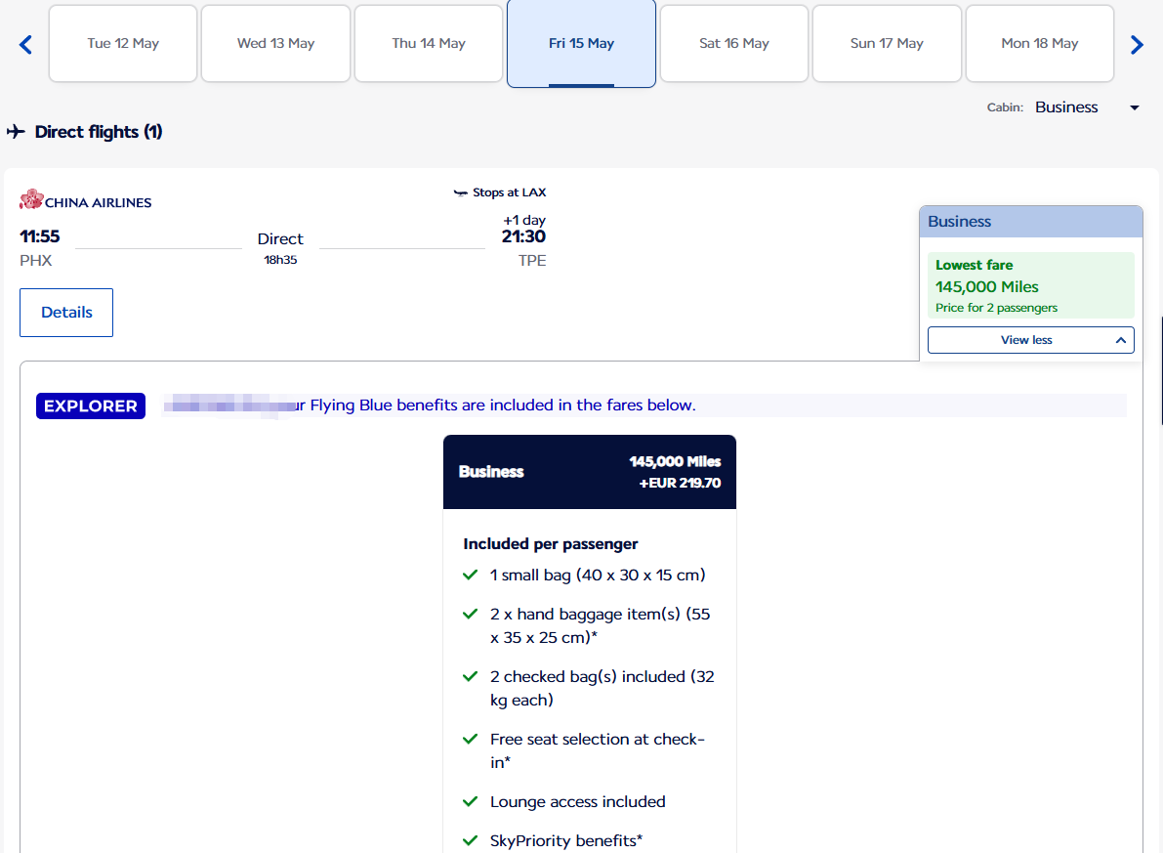Click checkmark beside Lounge access included

tap(470, 802)
